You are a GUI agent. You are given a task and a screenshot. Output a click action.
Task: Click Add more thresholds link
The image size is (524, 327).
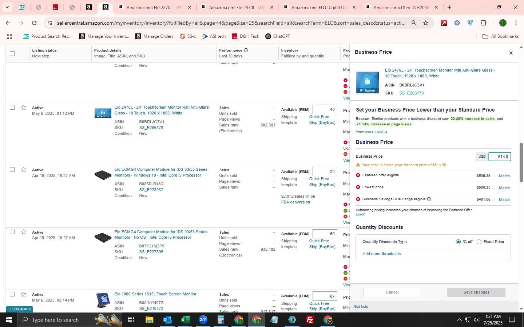tap(381, 254)
